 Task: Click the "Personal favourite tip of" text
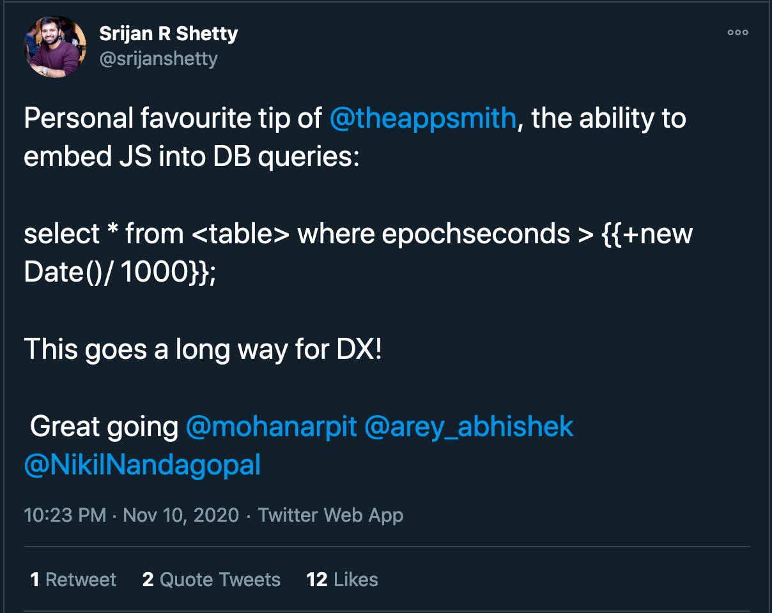point(173,119)
